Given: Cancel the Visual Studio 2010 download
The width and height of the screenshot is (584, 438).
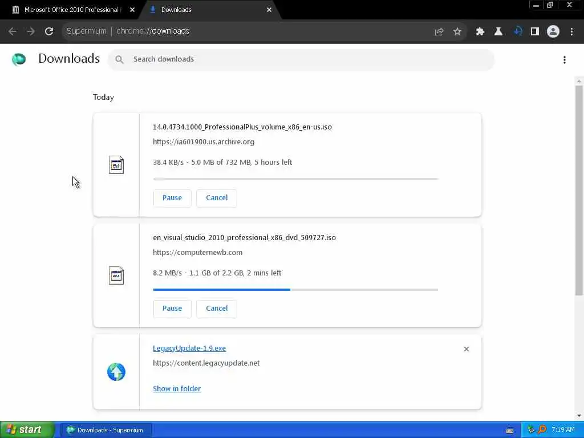Looking at the screenshot, I should coord(217,309).
